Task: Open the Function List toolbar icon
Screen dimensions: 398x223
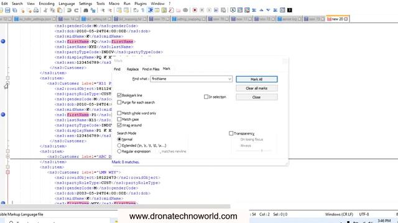Action: pos(172,10)
